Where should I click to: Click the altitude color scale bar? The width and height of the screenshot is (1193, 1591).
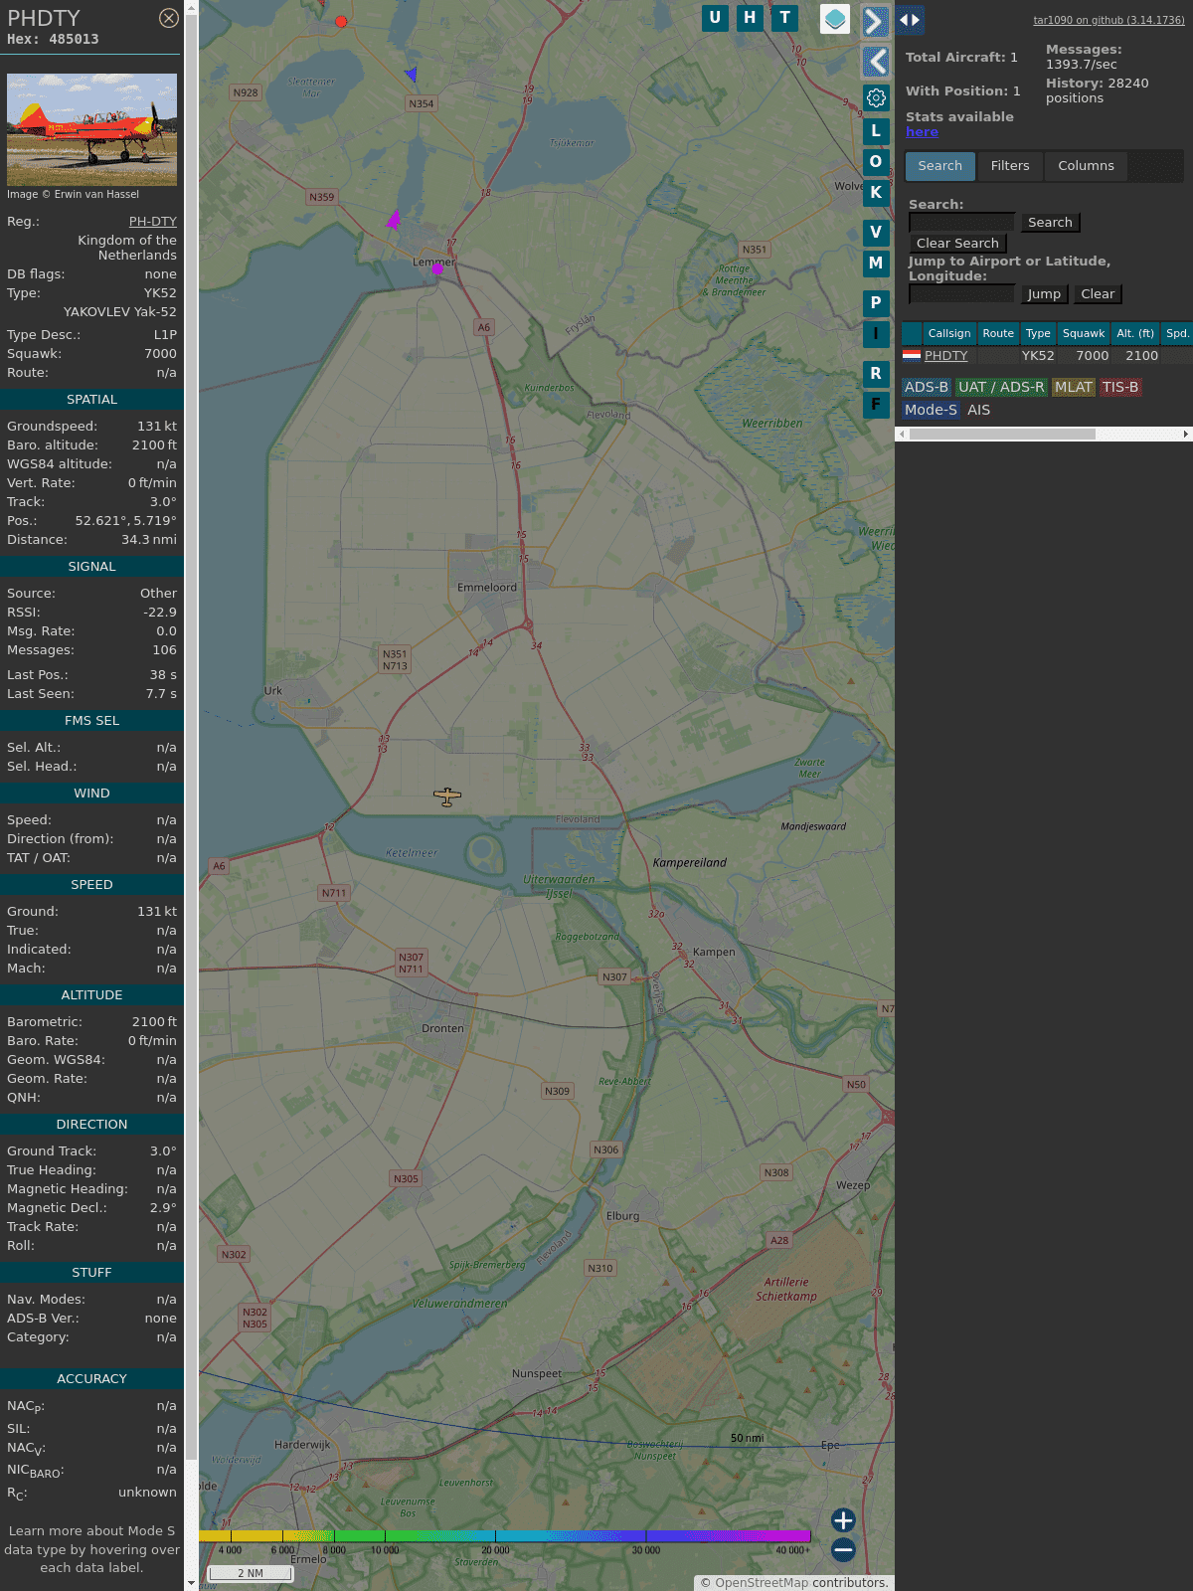pos(505,1536)
